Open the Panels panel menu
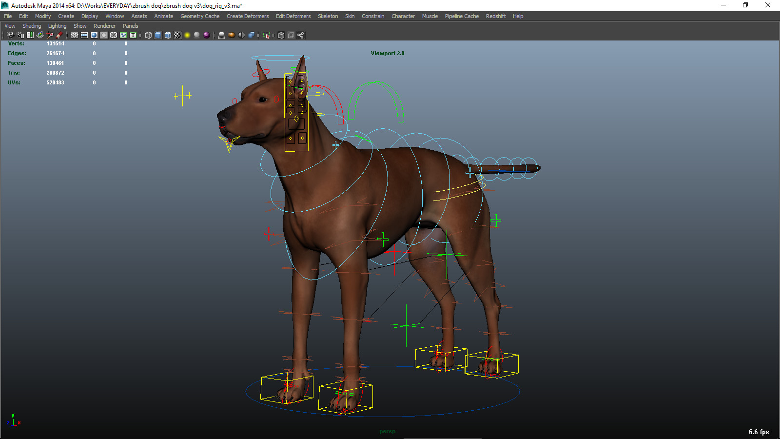Screen dimensions: 780x439 130,25
